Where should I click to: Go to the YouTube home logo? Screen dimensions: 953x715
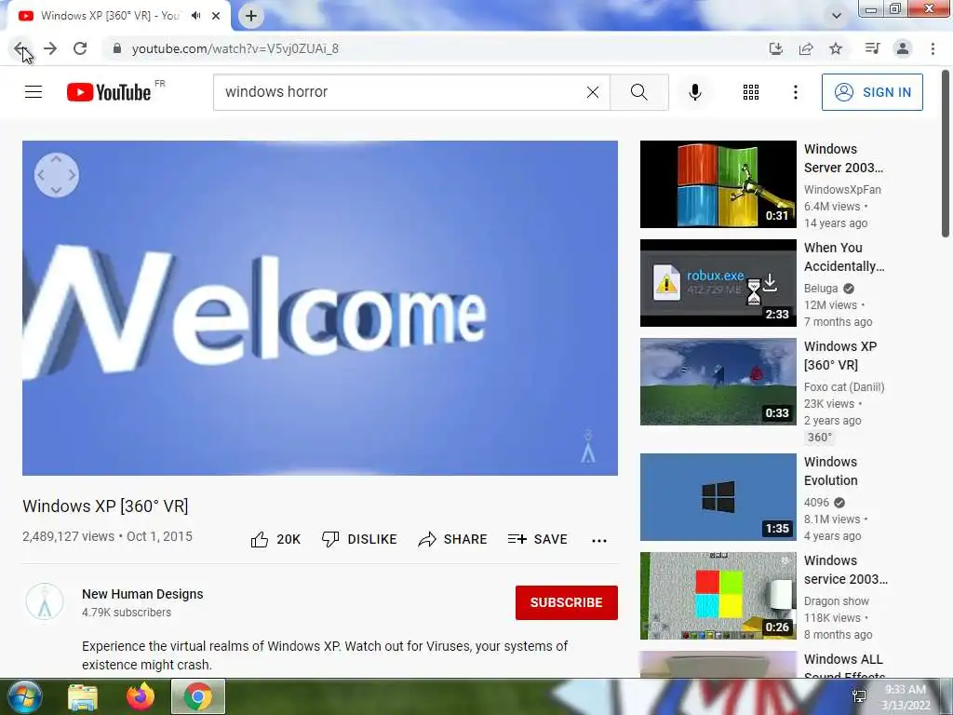(x=110, y=92)
